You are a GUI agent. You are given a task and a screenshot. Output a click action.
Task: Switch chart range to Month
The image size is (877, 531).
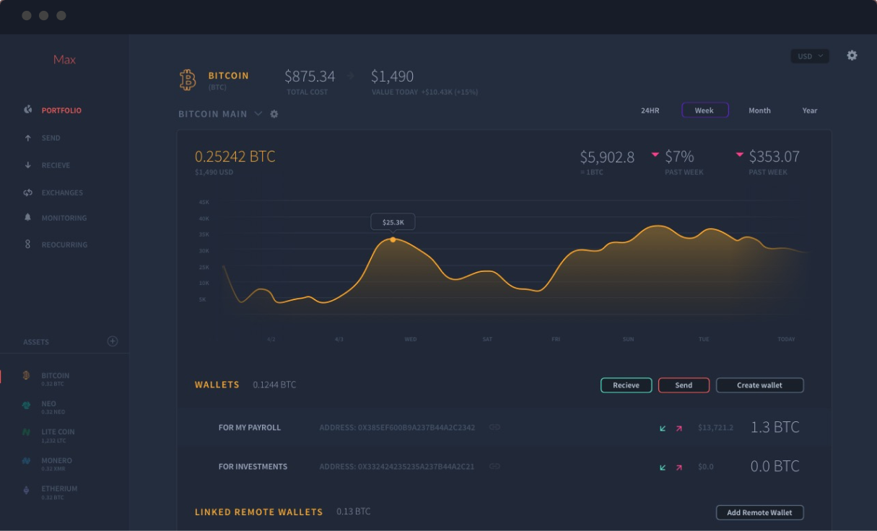759,110
